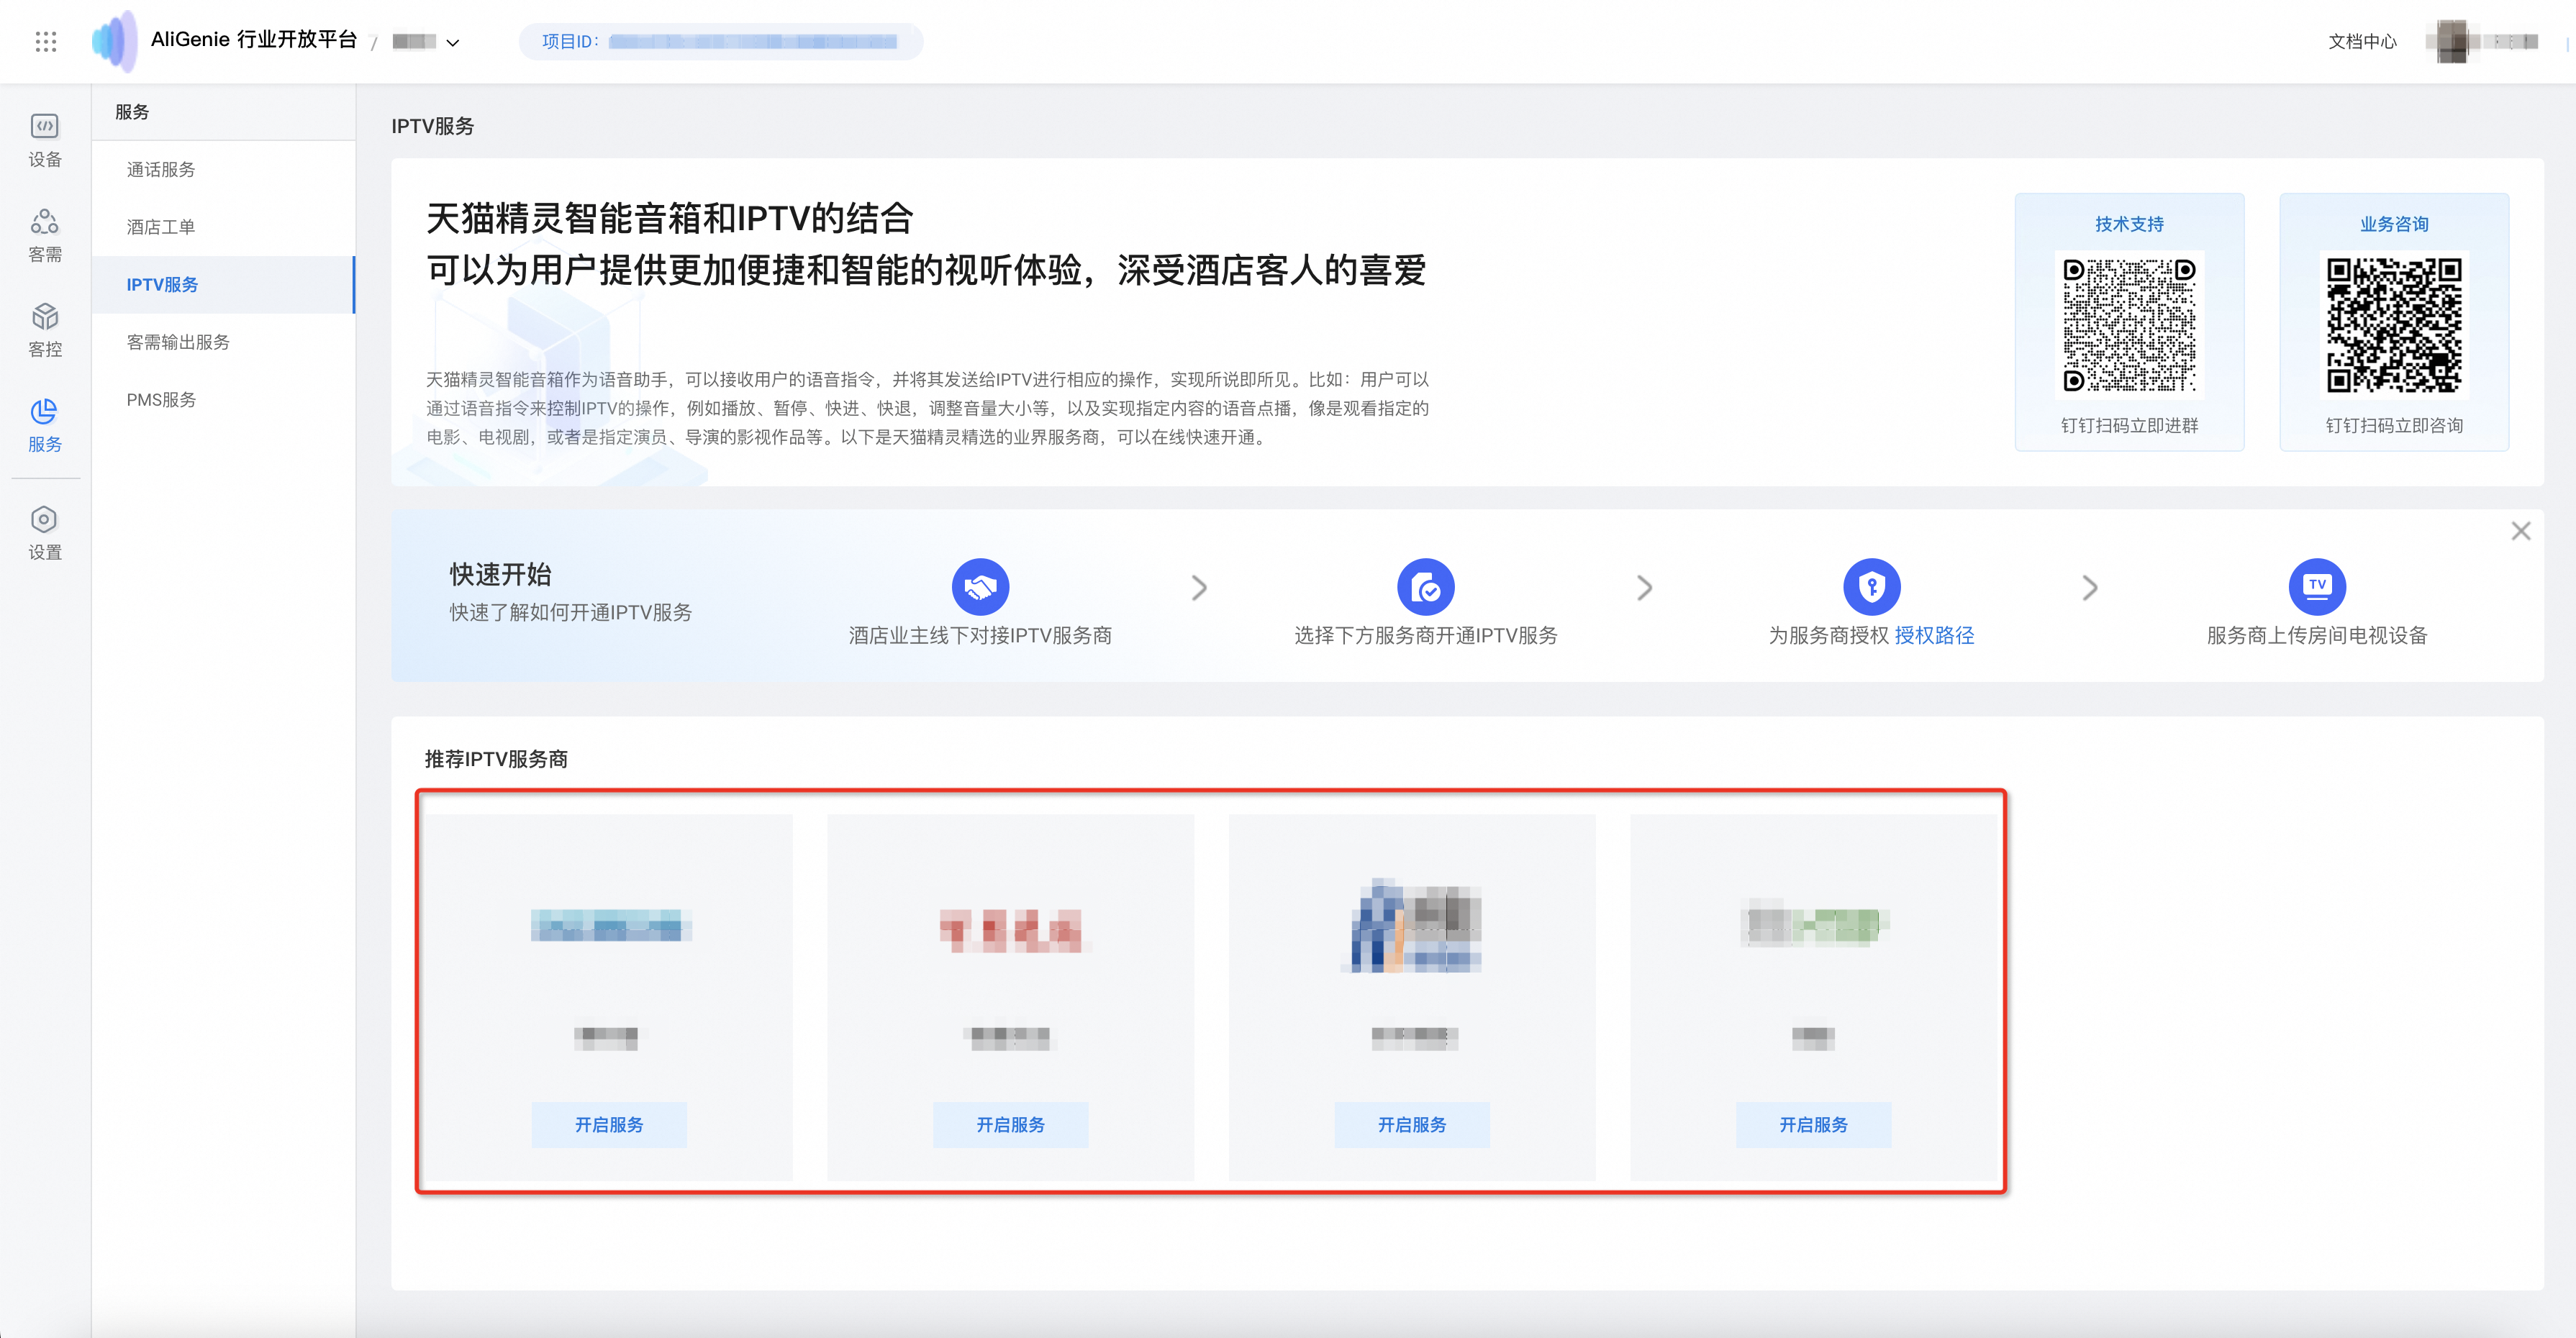Click the AliGenie platform logo
Image resolution: width=2576 pixels, height=1338 pixels.
[114, 41]
